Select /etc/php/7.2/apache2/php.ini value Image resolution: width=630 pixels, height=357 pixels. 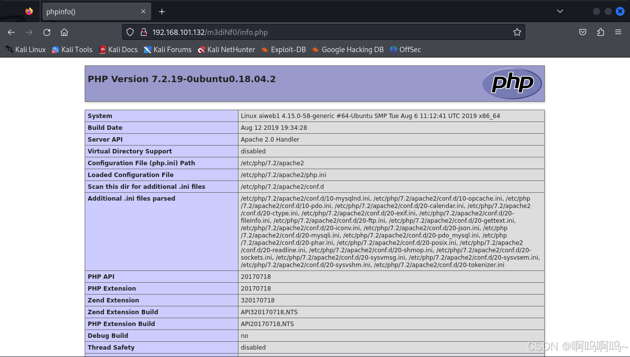click(283, 175)
